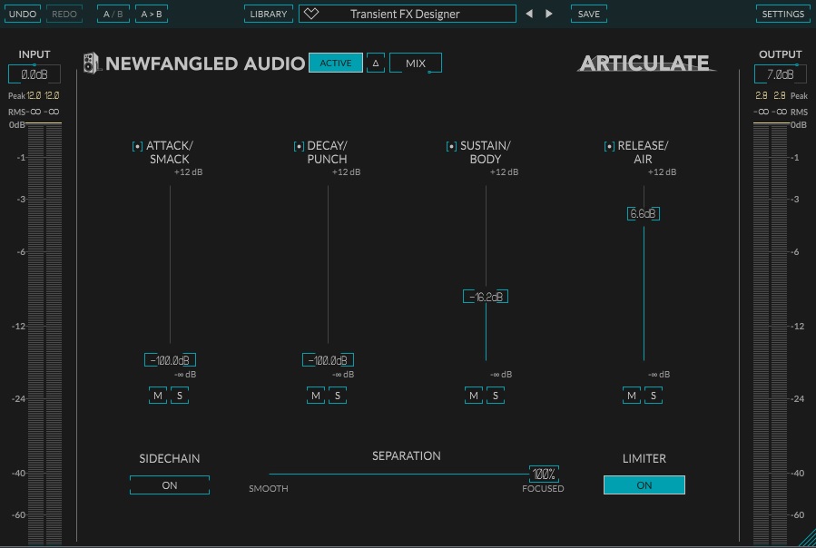Viewport: 816px width, 548px height.
Task: Click the link icon beside Sustain/Body
Action: coord(451,146)
